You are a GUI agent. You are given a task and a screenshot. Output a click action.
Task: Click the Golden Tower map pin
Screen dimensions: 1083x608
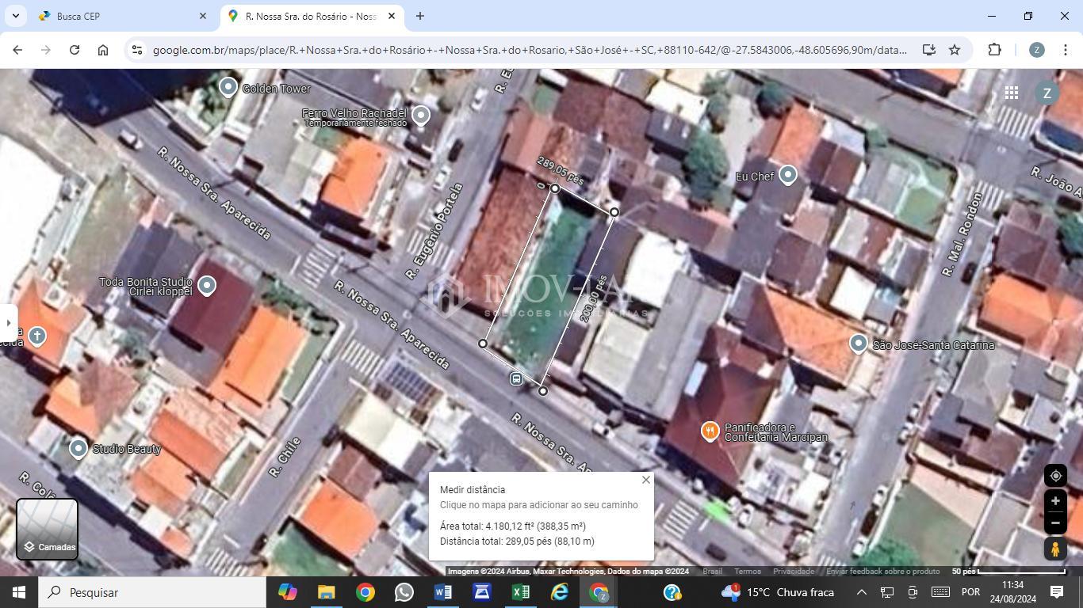[x=228, y=87]
